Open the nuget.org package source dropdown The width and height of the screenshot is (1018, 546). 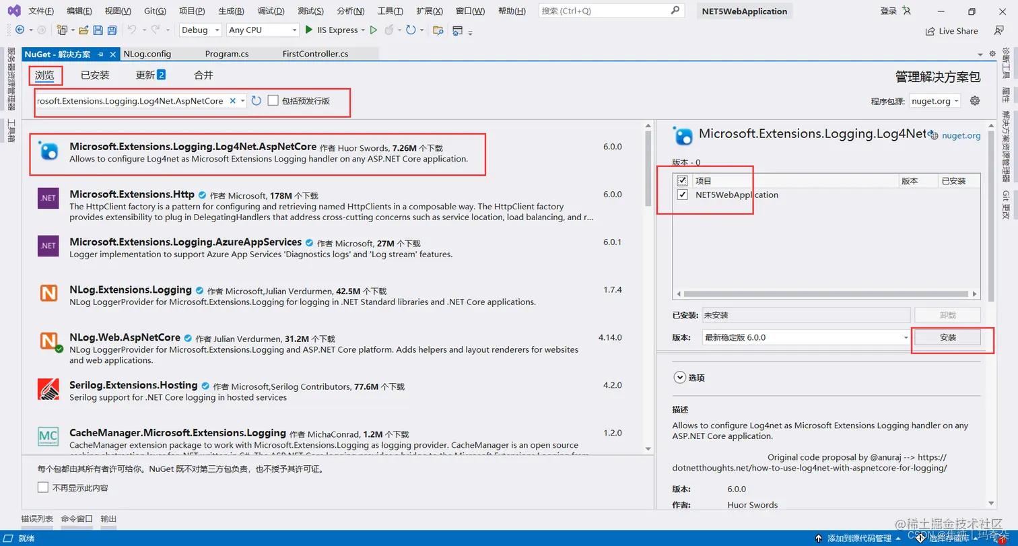(935, 101)
